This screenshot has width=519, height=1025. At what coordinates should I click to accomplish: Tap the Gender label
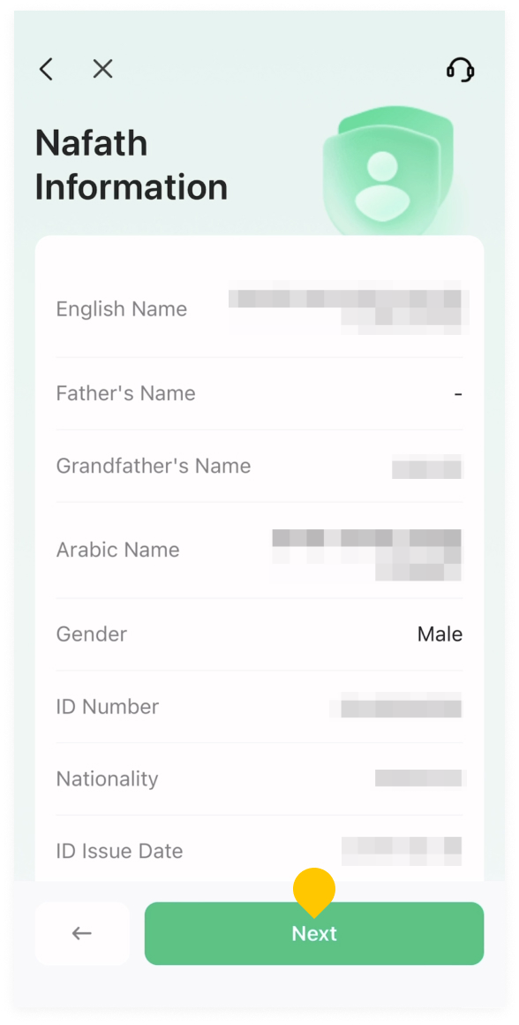click(x=92, y=634)
